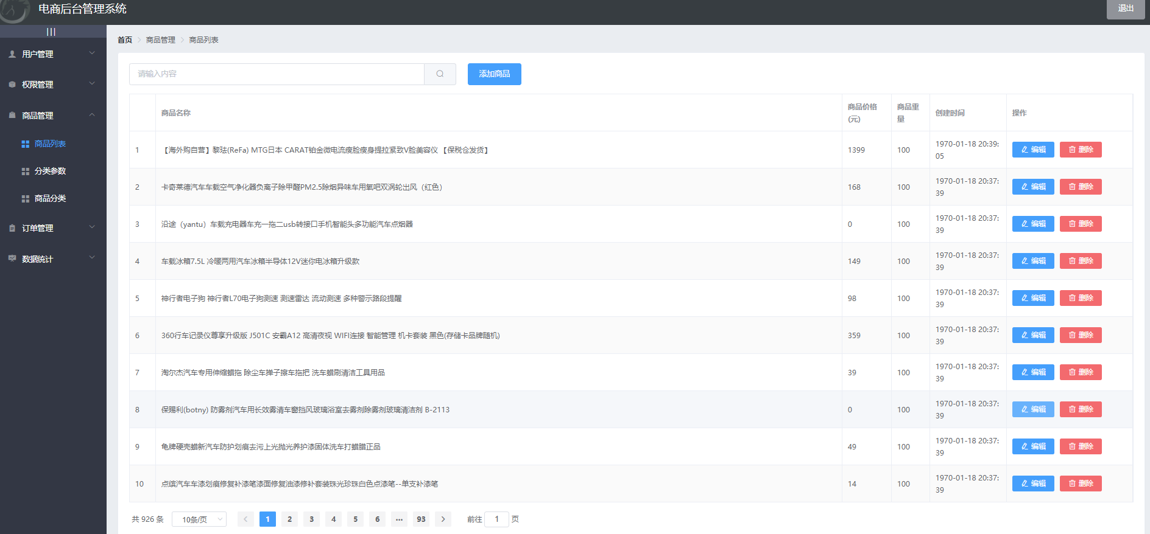Viewport: 1150px width, 534px height.
Task: Edit the 淘尔杰 car mop row
Action: coord(1033,372)
